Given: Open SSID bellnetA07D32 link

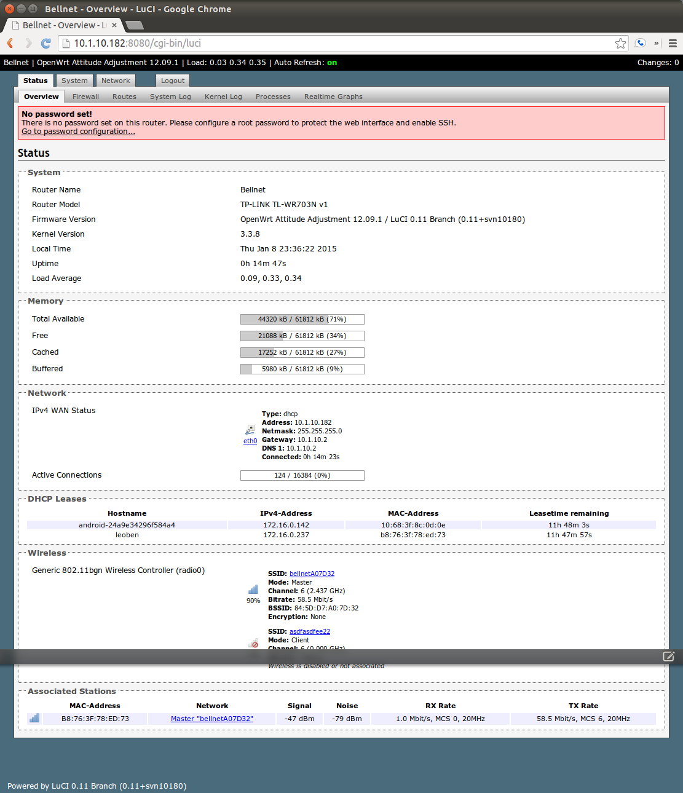Looking at the screenshot, I should (312, 574).
